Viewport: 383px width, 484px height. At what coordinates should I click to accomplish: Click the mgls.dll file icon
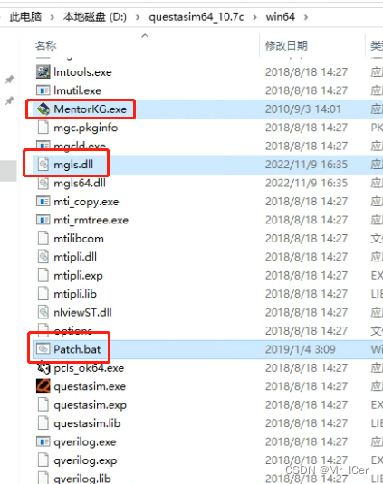point(43,165)
